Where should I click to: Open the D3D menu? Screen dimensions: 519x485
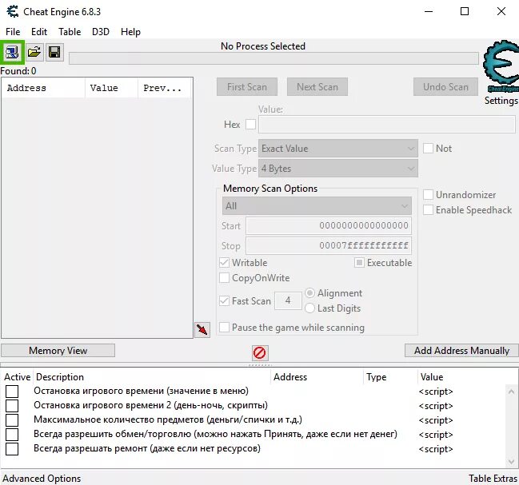[101, 32]
